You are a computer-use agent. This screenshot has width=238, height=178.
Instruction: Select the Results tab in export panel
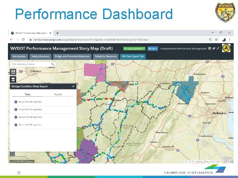click(x=58, y=94)
